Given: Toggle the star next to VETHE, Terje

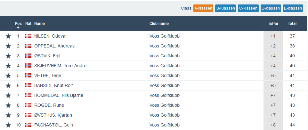Looking at the screenshot, I should (x=8, y=76).
